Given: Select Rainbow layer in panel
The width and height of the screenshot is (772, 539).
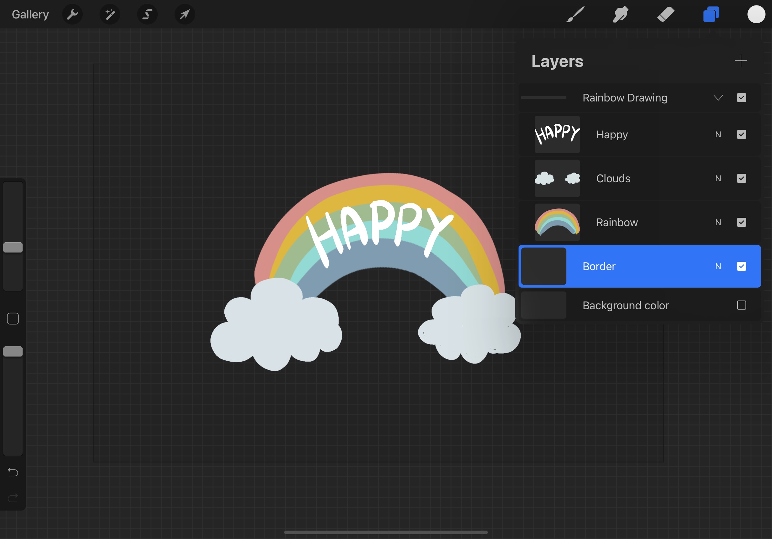Looking at the screenshot, I should coord(639,222).
